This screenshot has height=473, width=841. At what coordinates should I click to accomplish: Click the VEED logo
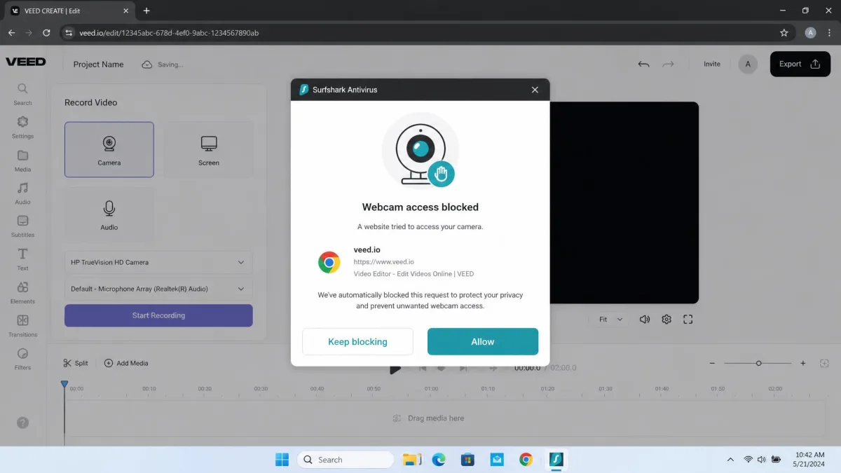point(26,62)
